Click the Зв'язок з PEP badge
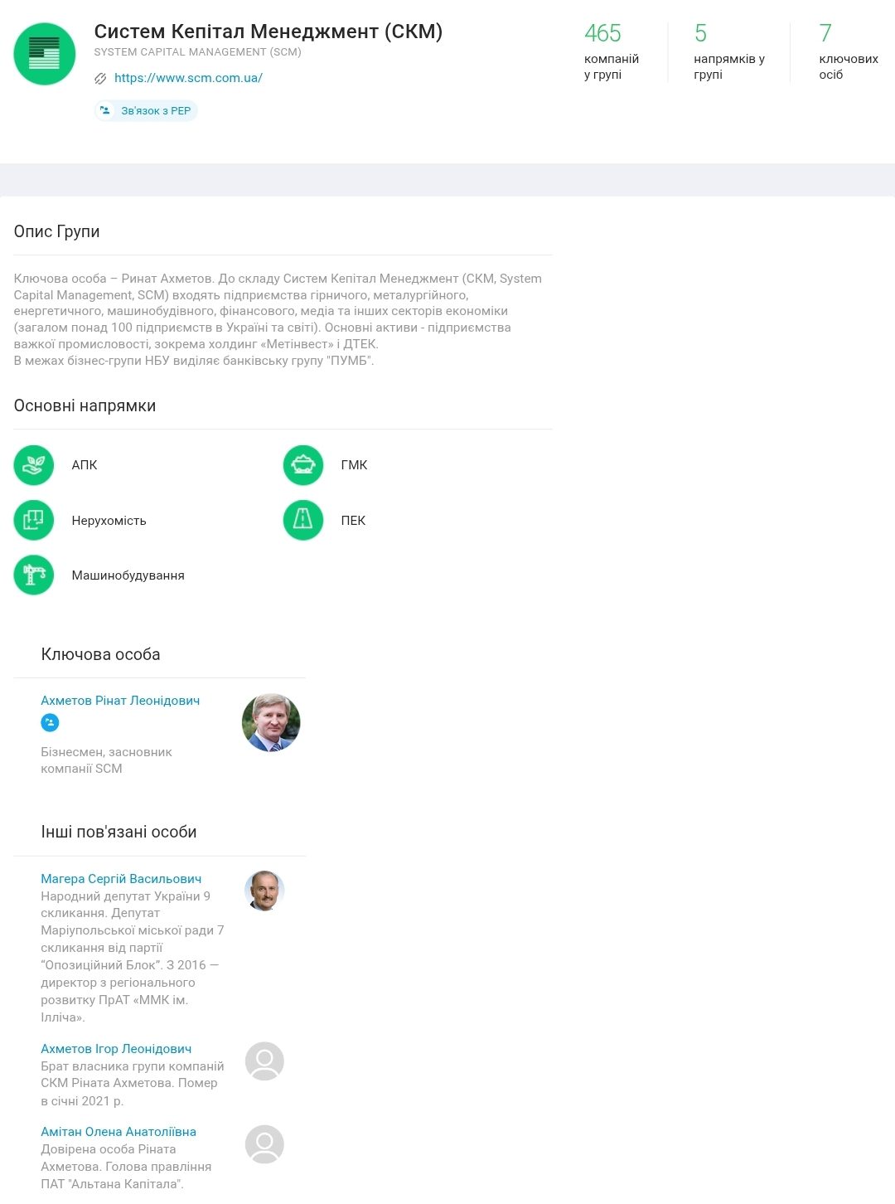 146,111
